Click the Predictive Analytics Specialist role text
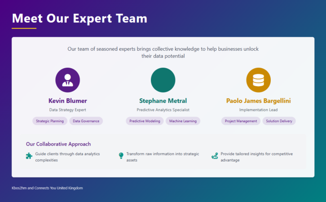Screen dimensions: 326x202 [163, 110]
